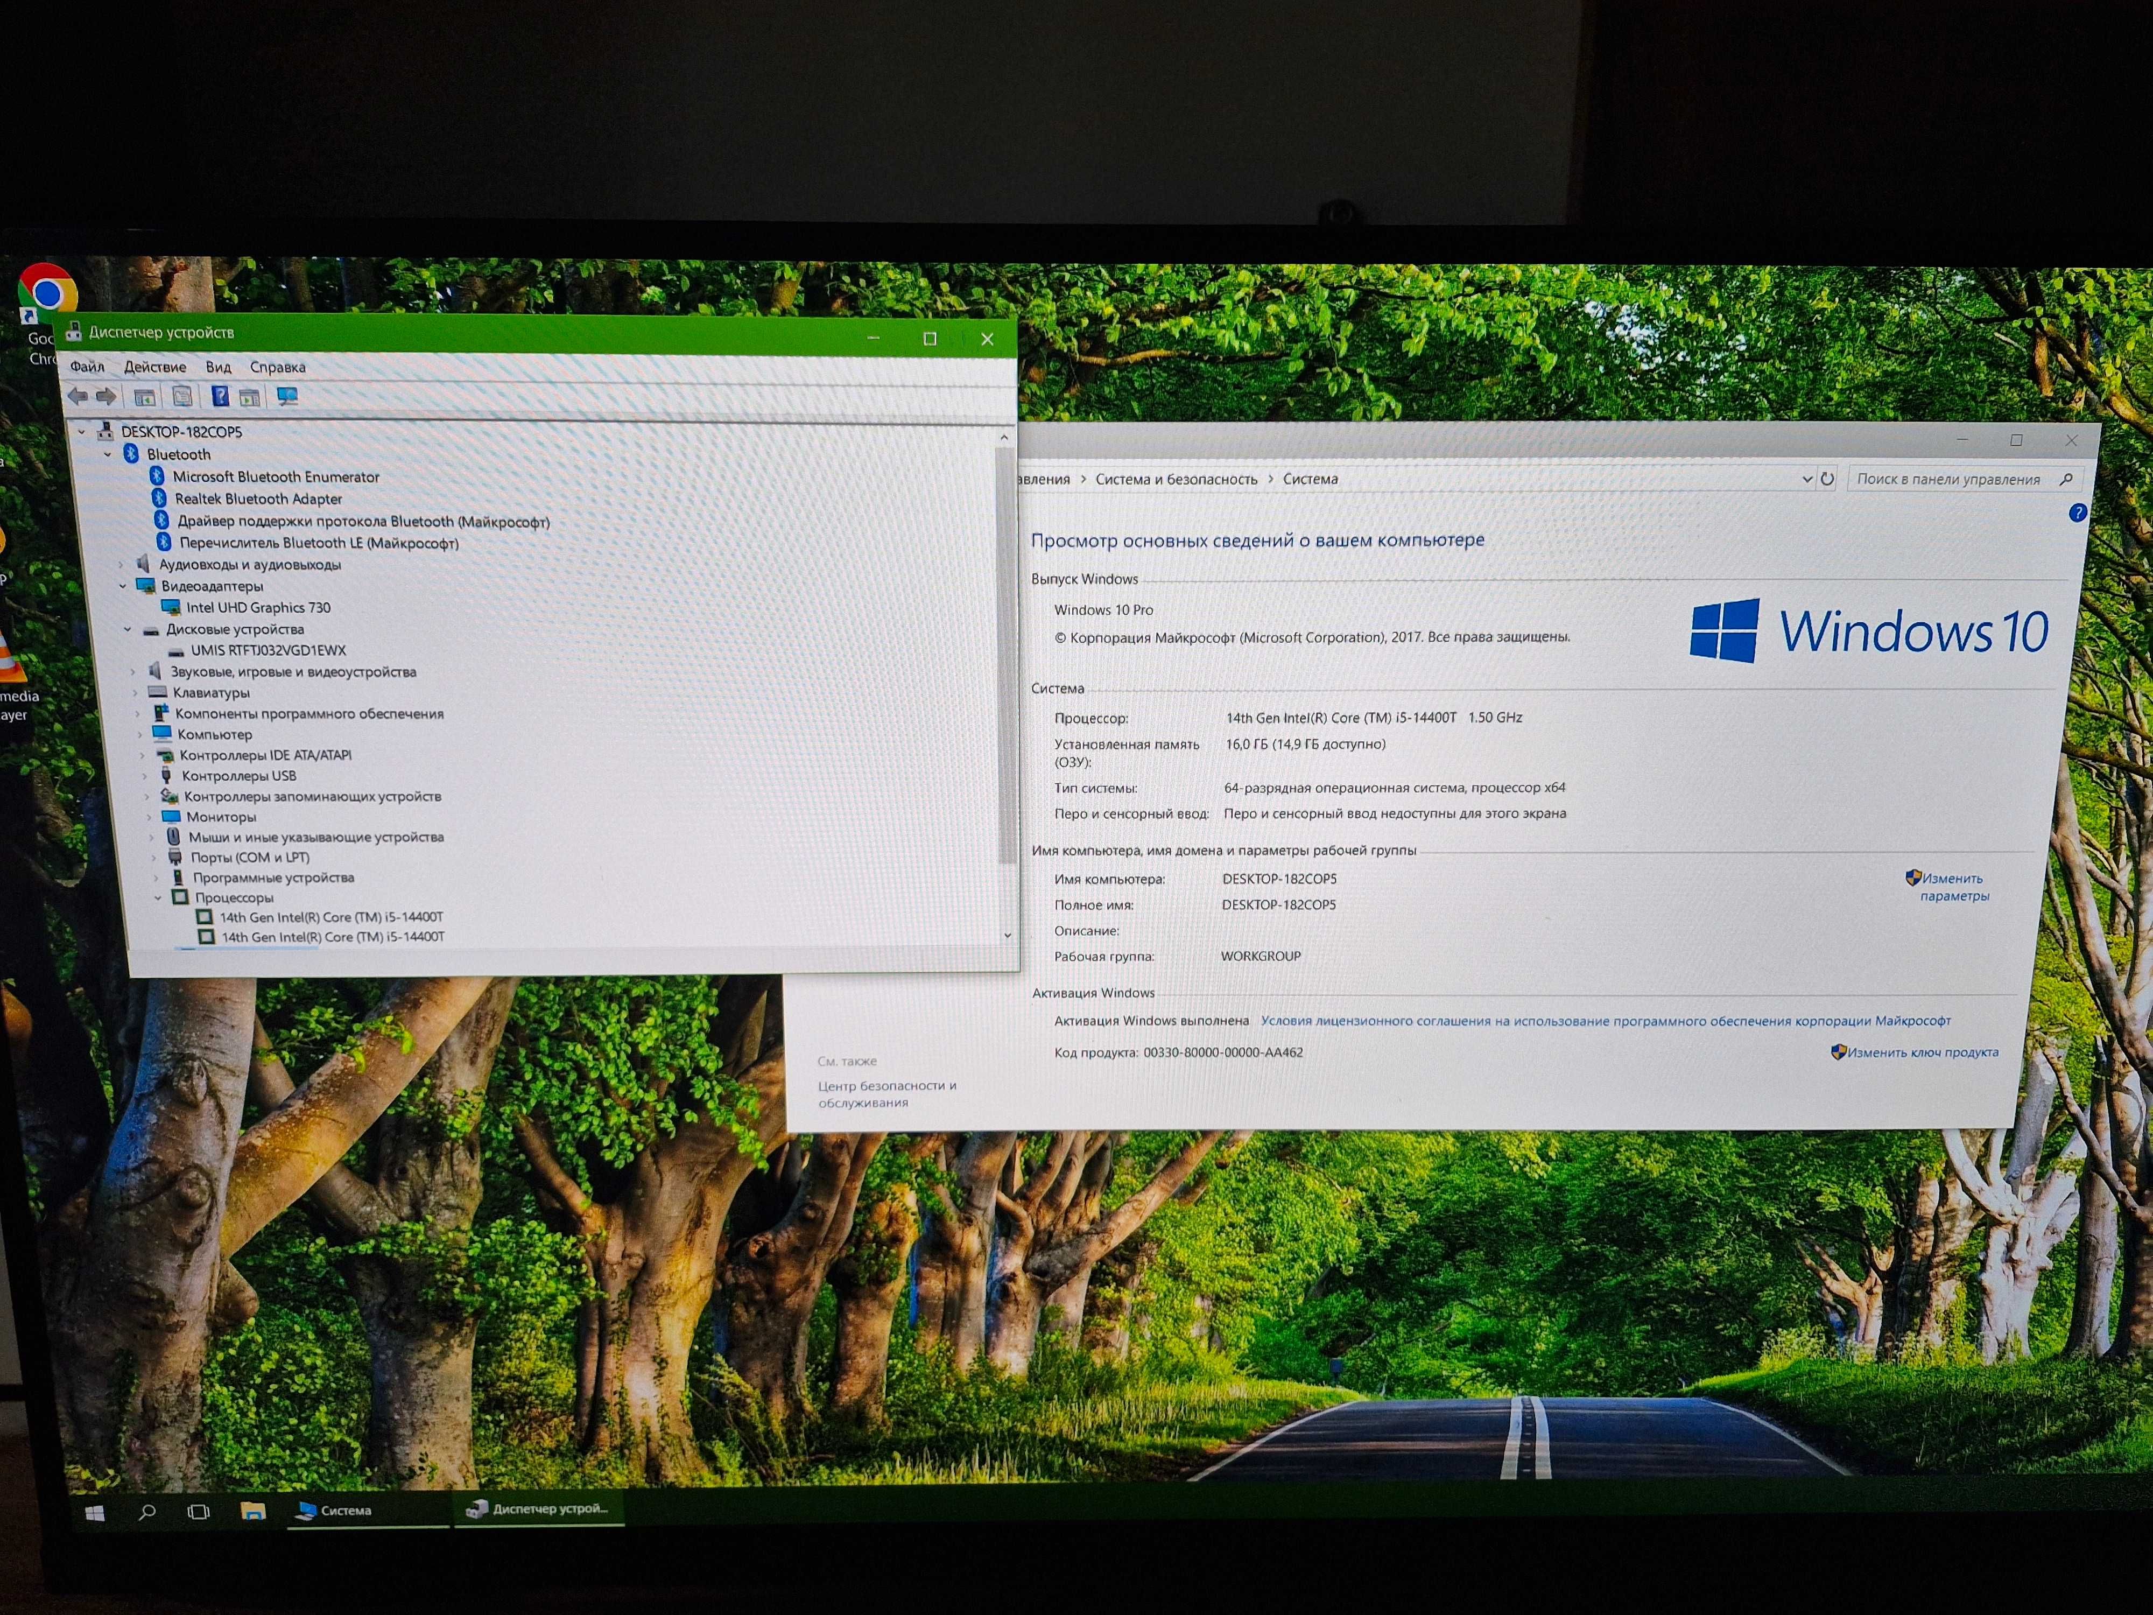This screenshot has height=1615, width=2153.
Task: Collapse the Bluetooth branch
Action: click(108, 454)
